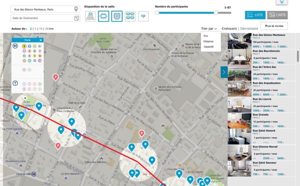Image resolution: width=300 pixels, height=186 pixels.
Task: Click the venue pin on Rue Sainte-Croix de la Bretonnerie
Action: pos(131,147)
